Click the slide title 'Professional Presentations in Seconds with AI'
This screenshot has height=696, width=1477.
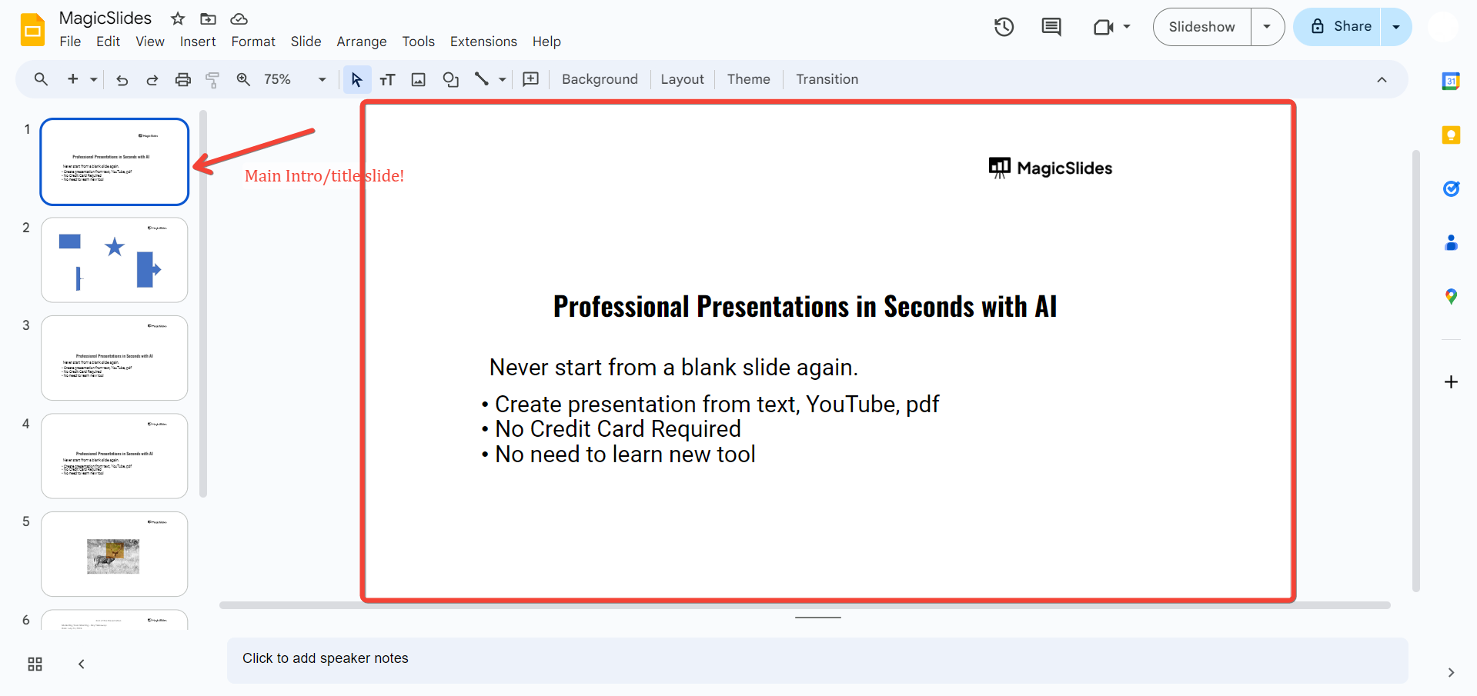805,307
